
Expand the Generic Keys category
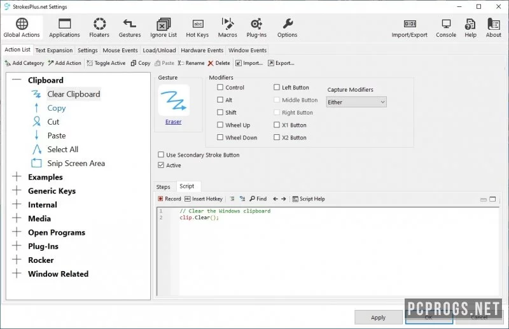[17, 191]
